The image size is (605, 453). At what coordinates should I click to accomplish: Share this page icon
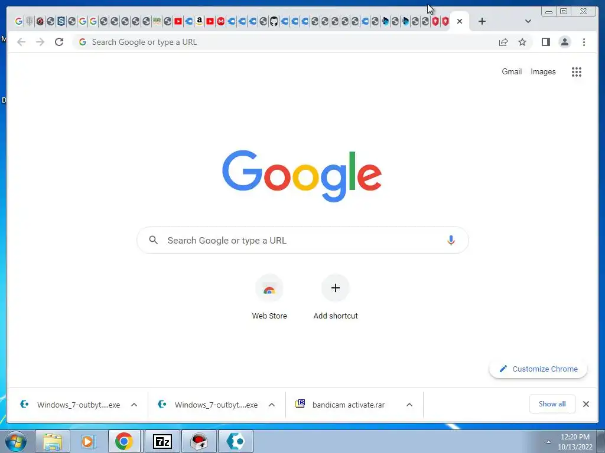click(503, 42)
